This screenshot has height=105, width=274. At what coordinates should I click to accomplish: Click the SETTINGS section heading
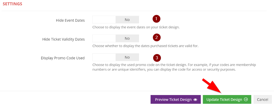12,4
